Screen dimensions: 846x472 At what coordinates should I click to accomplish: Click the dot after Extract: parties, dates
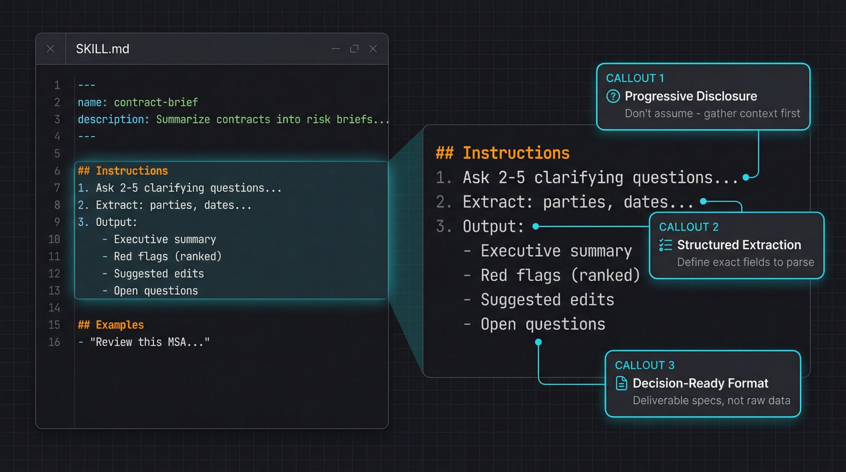[x=703, y=201]
